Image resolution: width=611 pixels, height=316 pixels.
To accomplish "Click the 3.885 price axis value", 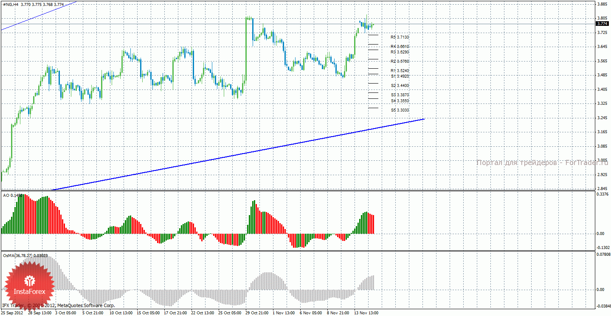I will (602, 4).
